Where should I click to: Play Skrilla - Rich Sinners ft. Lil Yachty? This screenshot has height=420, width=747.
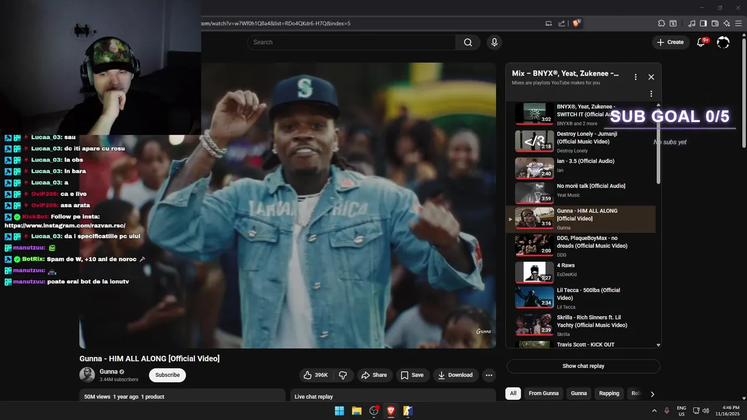pyautogui.click(x=581, y=325)
